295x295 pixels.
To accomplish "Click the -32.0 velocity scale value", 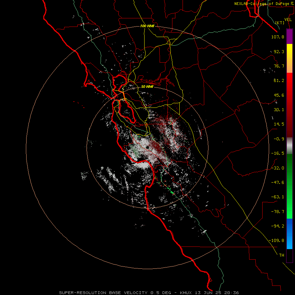I will point(278,168).
